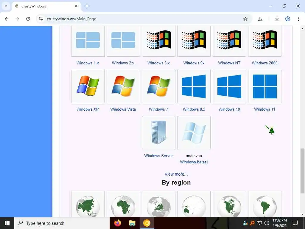Click the Windows 2.x logo thumbnail
This screenshot has width=305, height=229.
coord(123,40)
